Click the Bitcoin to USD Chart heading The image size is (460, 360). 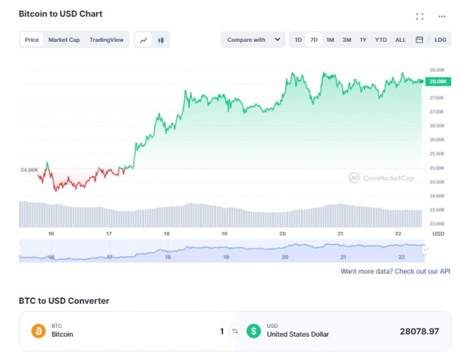tap(60, 14)
